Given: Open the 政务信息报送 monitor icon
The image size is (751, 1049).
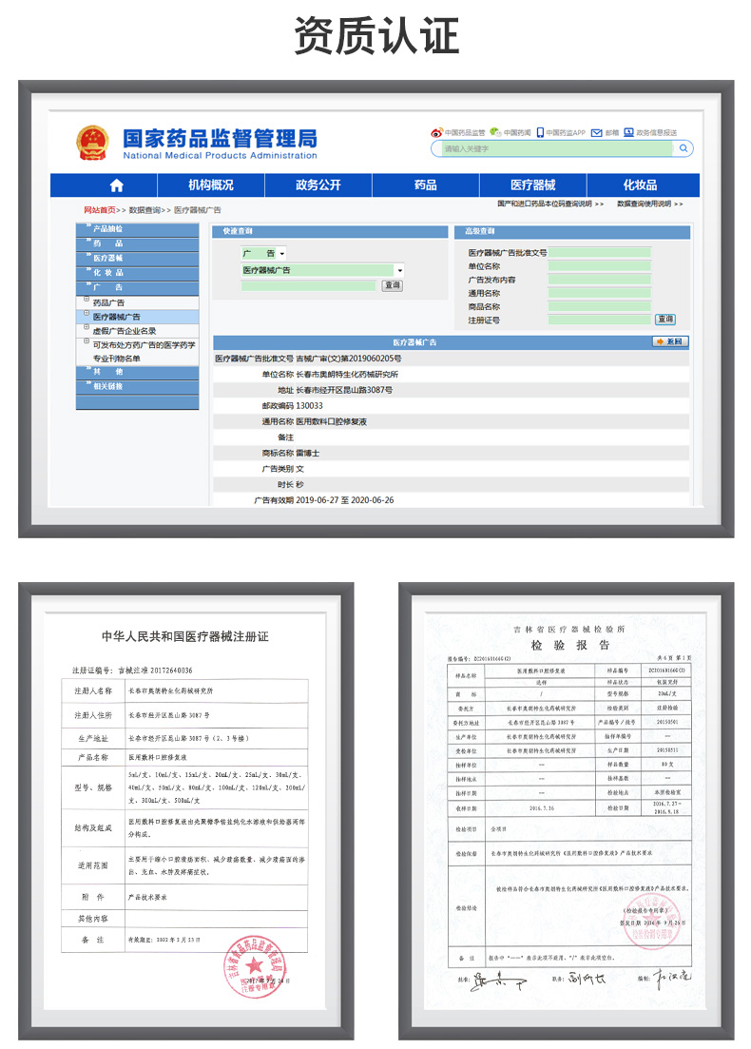Looking at the screenshot, I should point(628,132).
